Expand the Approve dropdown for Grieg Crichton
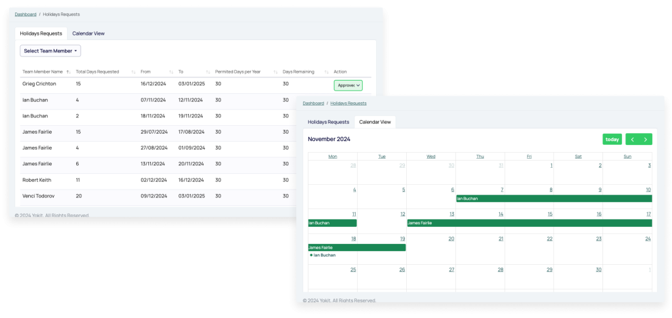Screen dimensions: 672x318 click(348, 85)
